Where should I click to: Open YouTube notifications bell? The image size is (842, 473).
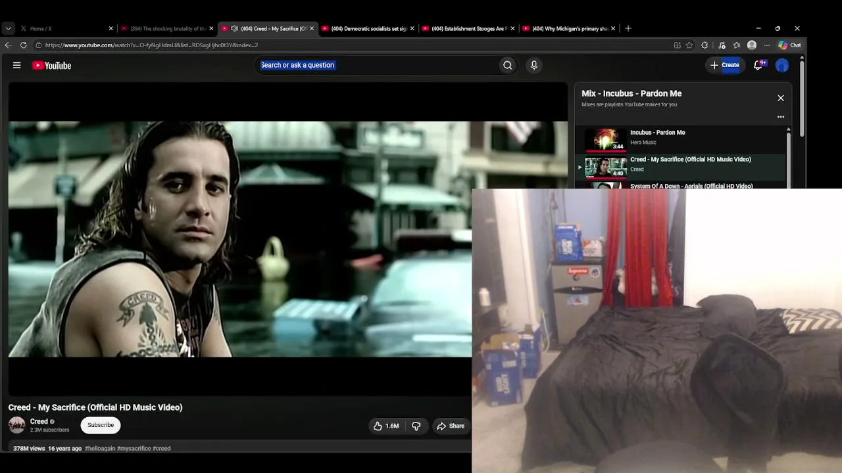[x=758, y=65]
